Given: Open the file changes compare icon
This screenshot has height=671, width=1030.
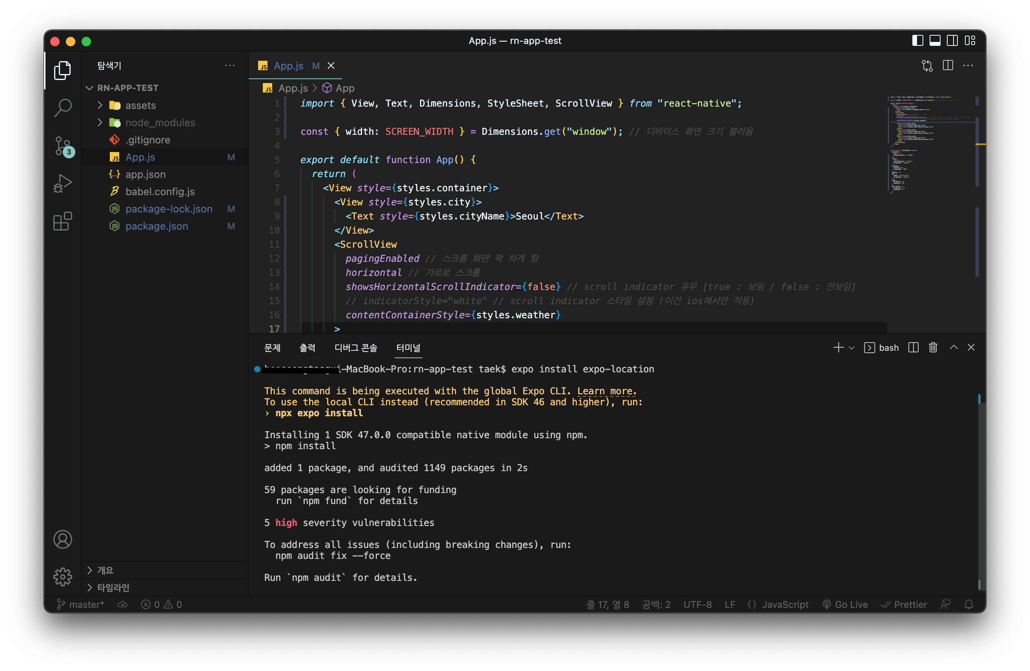Looking at the screenshot, I should [x=927, y=66].
